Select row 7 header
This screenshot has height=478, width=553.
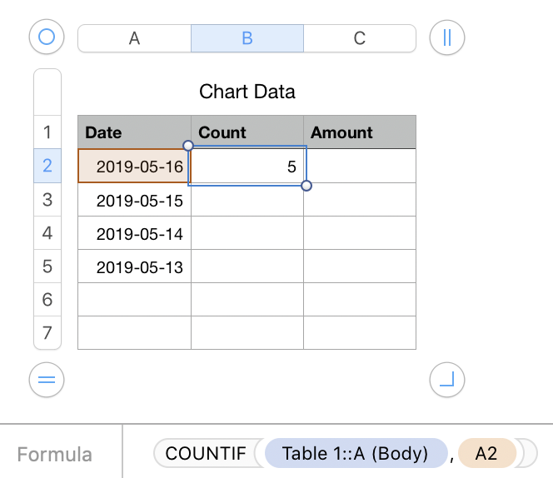click(47, 333)
